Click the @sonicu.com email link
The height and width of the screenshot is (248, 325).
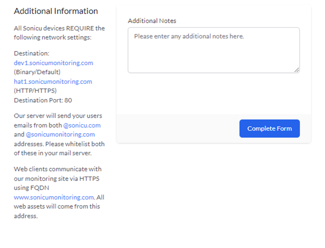(x=82, y=125)
